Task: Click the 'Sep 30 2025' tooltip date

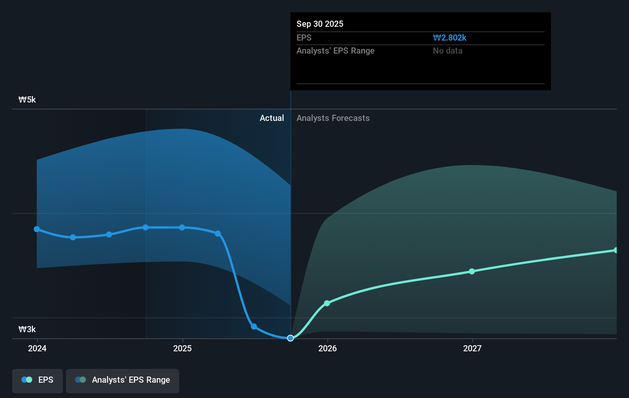Action: click(320, 24)
